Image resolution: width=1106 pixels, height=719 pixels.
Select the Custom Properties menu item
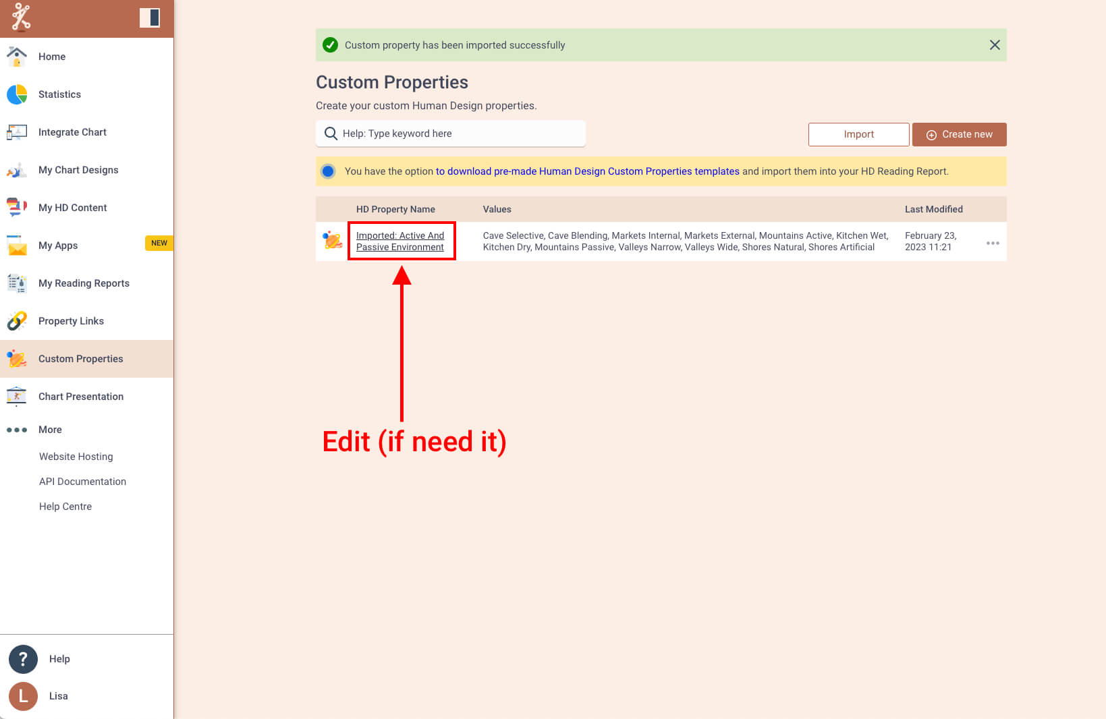pos(80,359)
